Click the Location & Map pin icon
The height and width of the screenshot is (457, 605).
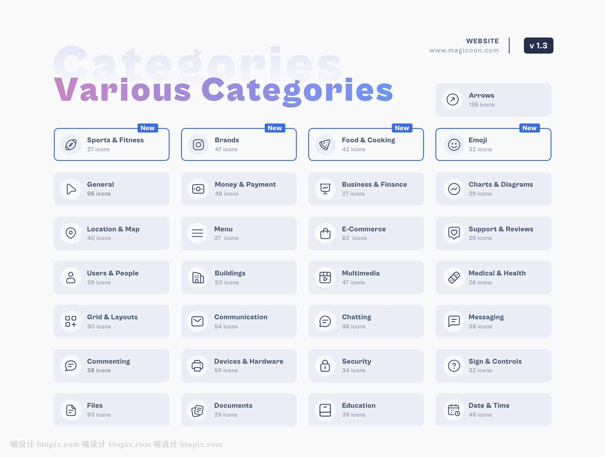click(x=71, y=233)
